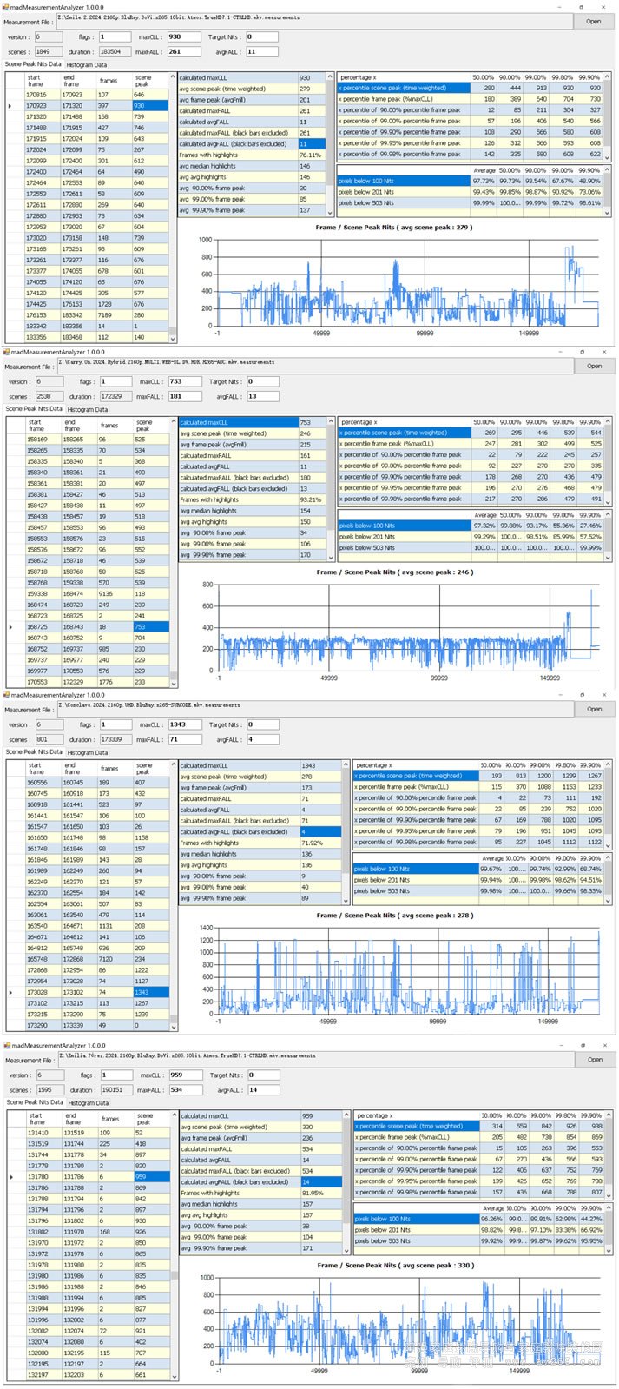
Task: Click the app icon in the Smile 2 window title bar
Action: point(5,6)
